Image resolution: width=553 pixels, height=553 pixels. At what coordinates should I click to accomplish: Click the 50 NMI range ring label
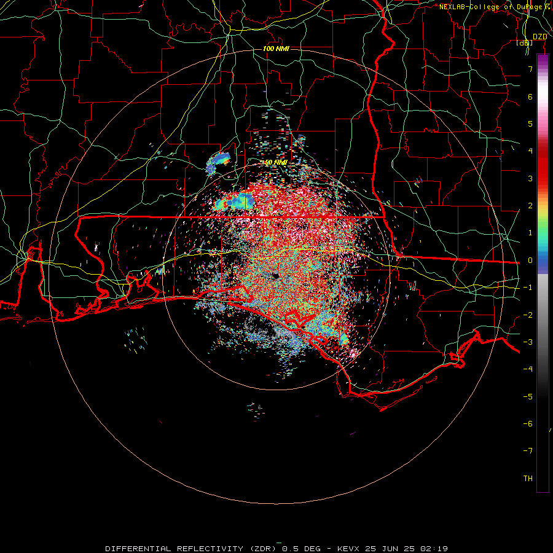(x=276, y=163)
